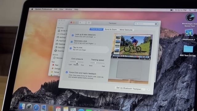Image resolution: width=197 pixels, height=111 pixels.
Task: Click the Click pressure slider track
Action: (77, 62)
